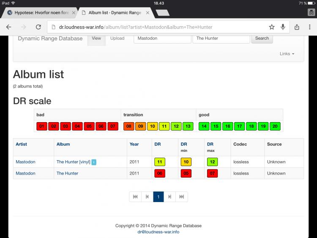Viewport: 317px width, 238px height.
Task: Select the Album list - Dynamic Range tab
Action: coord(115,13)
